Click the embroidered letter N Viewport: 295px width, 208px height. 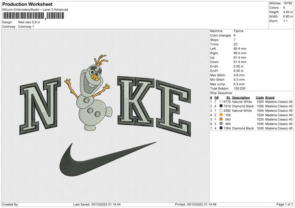pos(40,106)
